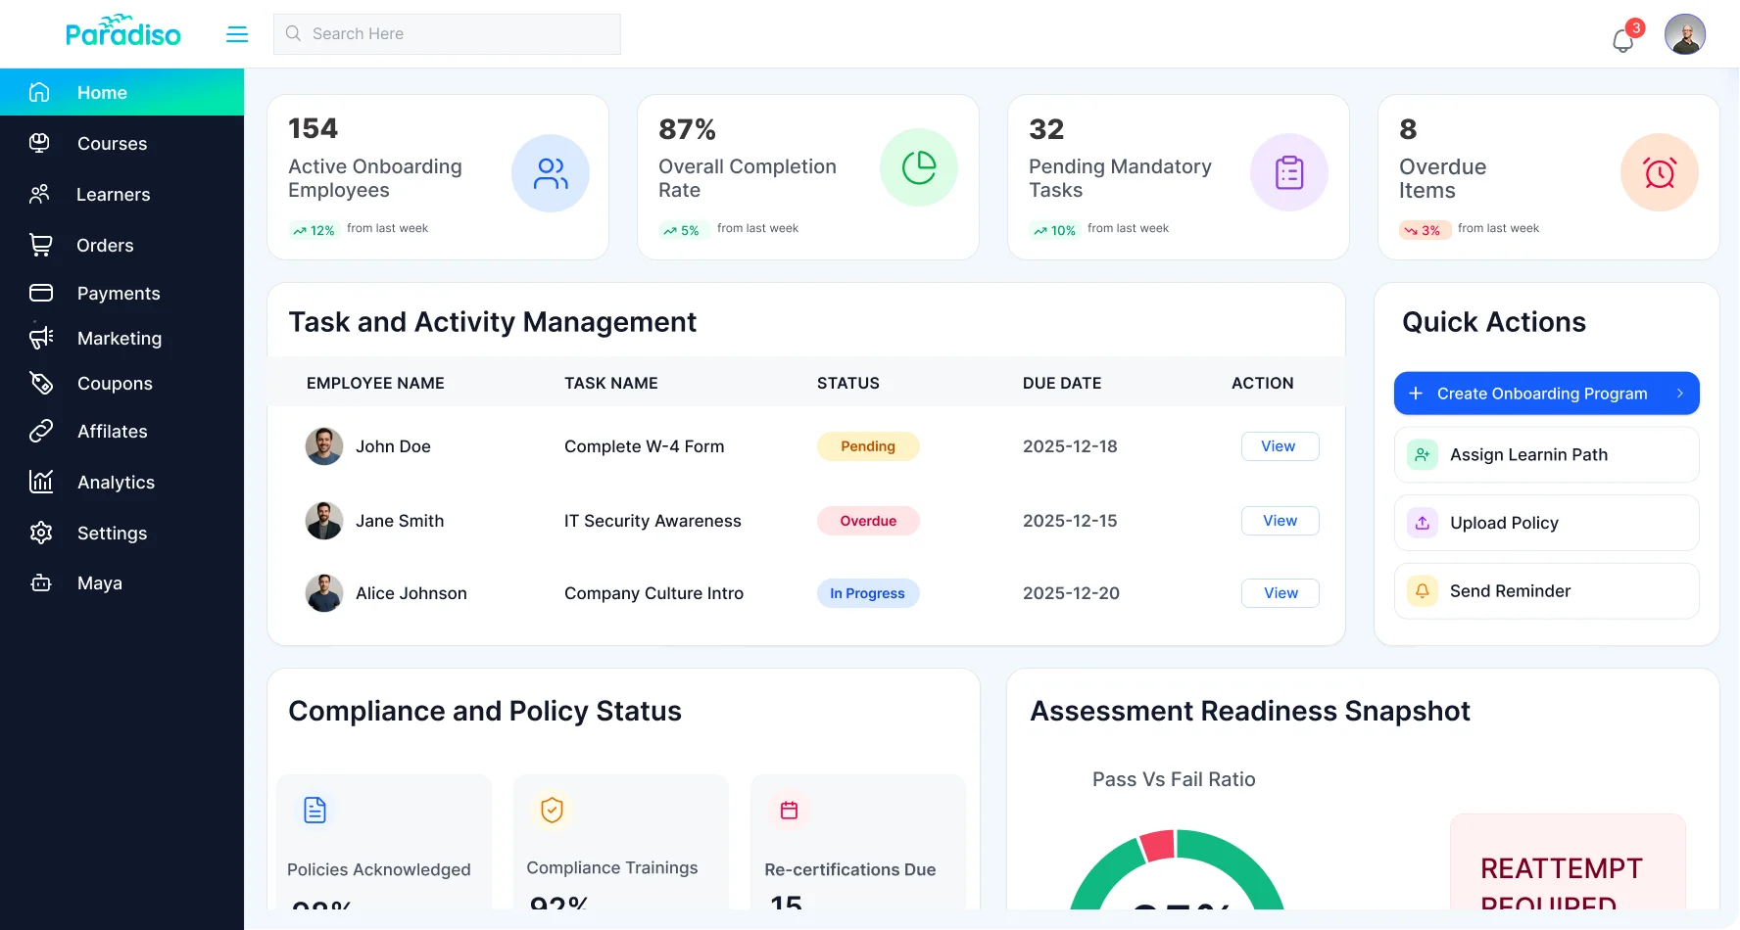Image resolution: width=1740 pixels, height=930 pixels.
Task: View Jane Smith's IT Security task
Action: click(1279, 521)
